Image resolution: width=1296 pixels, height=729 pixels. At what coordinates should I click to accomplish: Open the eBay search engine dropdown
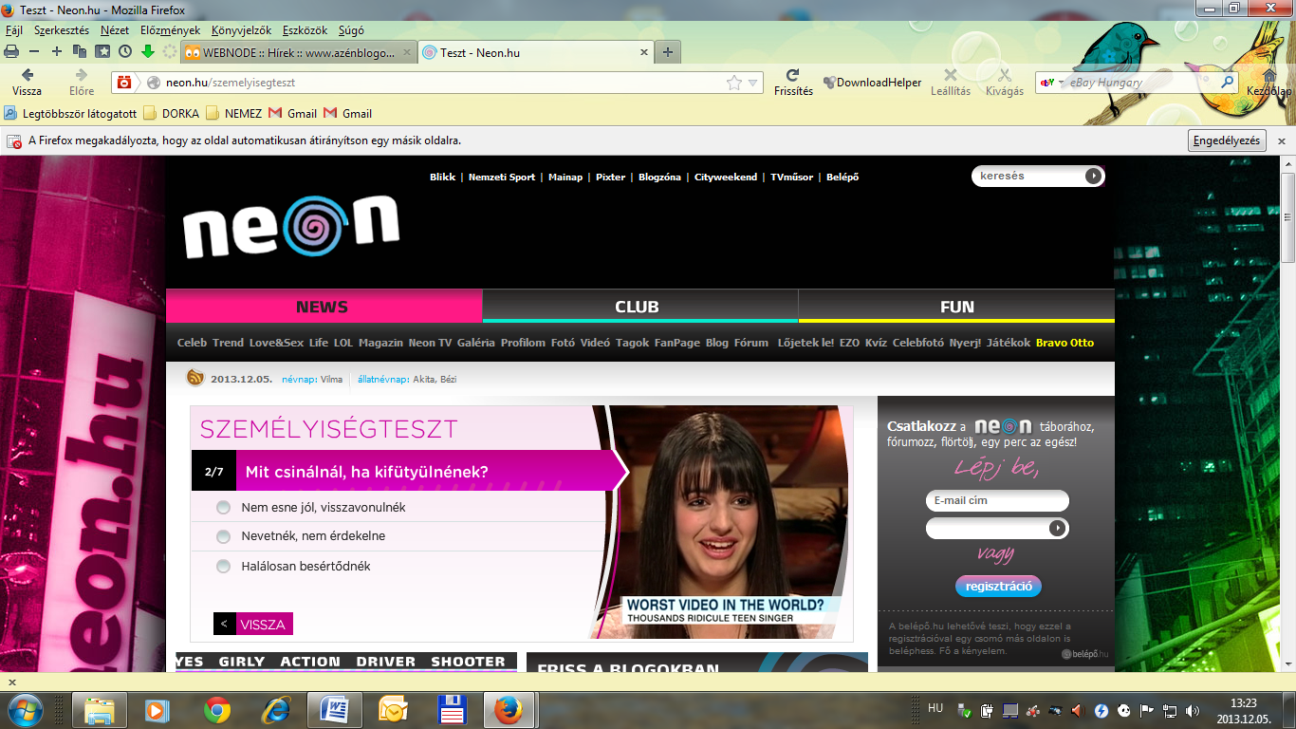coord(1049,84)
